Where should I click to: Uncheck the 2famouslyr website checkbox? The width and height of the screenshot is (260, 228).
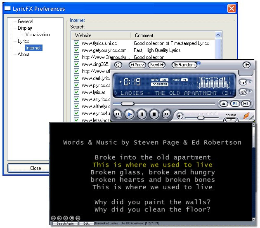76,57
